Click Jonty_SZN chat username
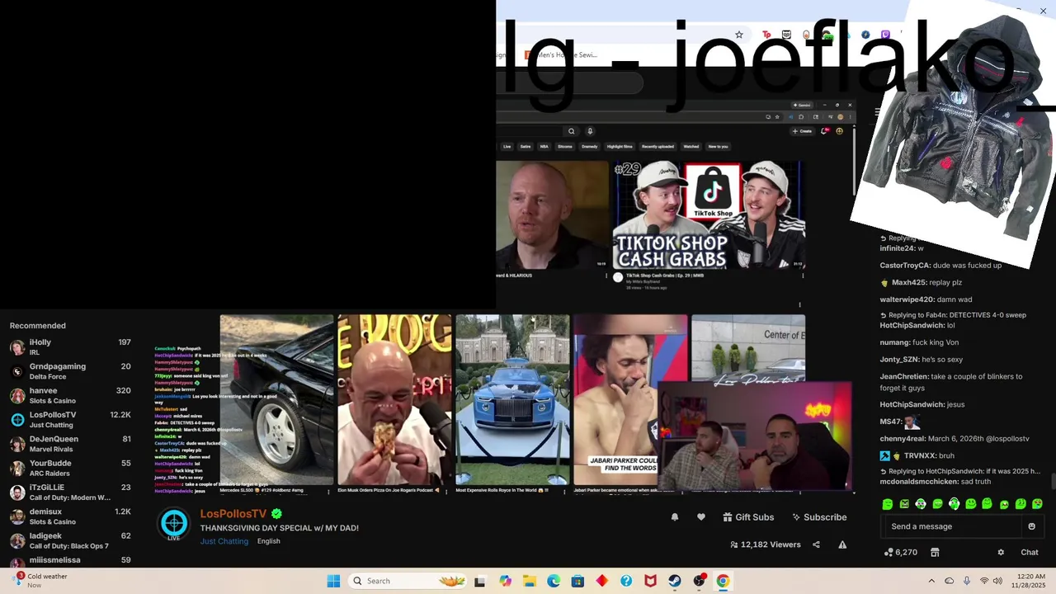This screenshot has width=1056, height=594. point(898,360)
